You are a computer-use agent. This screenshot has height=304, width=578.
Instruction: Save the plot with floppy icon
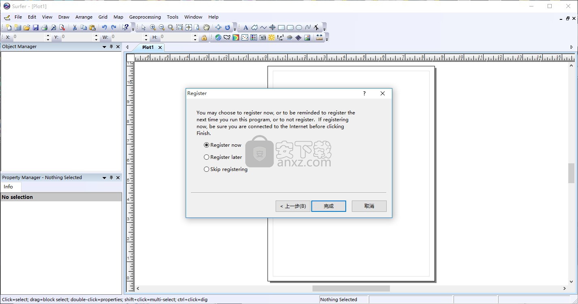[36, 27]
